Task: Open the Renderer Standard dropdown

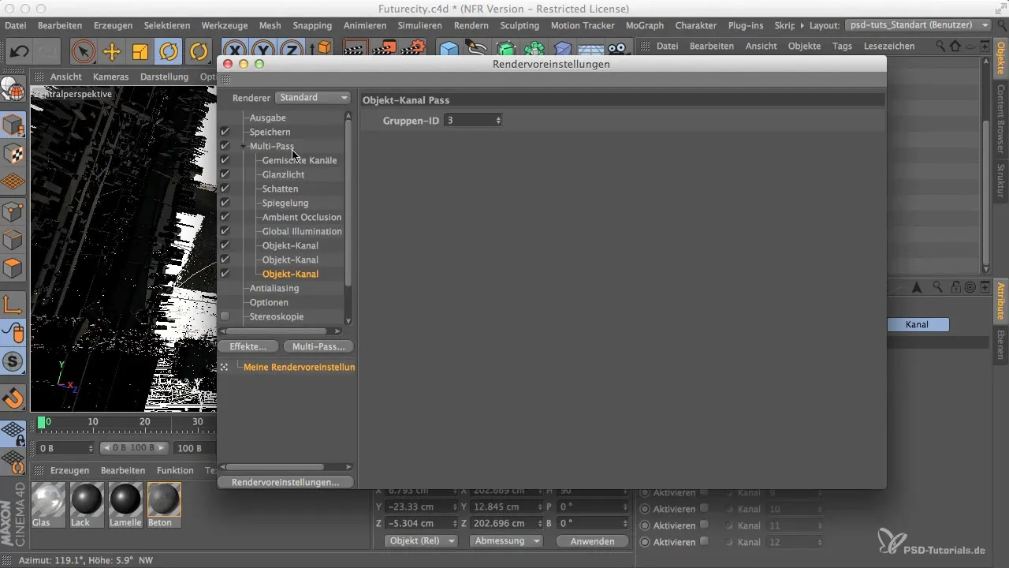Action: [x=313, y=98]
